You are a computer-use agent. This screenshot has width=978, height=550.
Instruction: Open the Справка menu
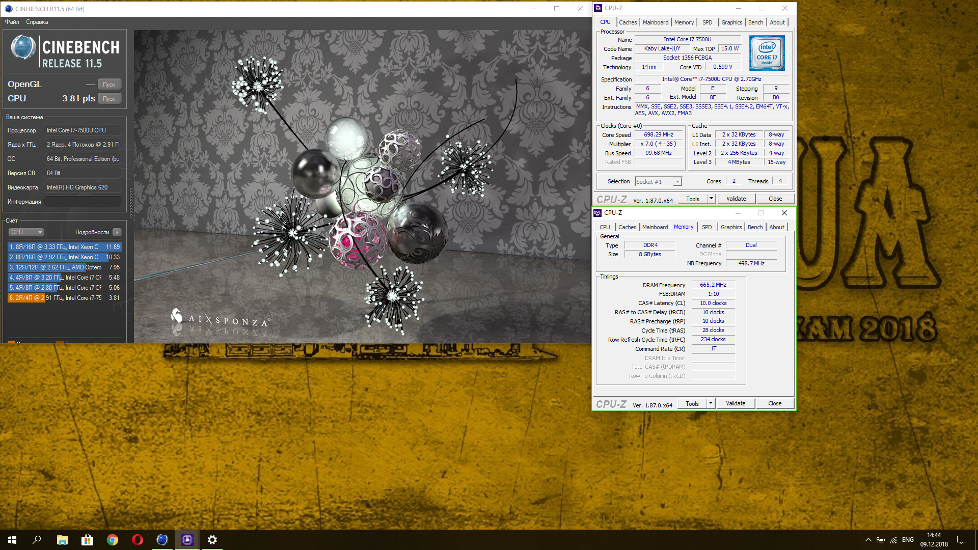(x=37, y=22)
